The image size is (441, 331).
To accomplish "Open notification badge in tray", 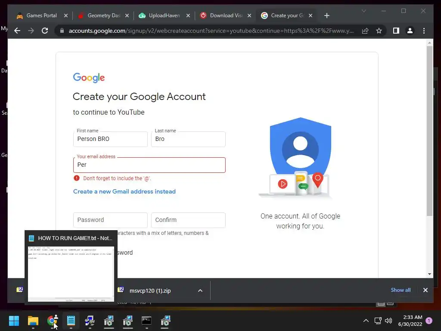I will 429,321.
